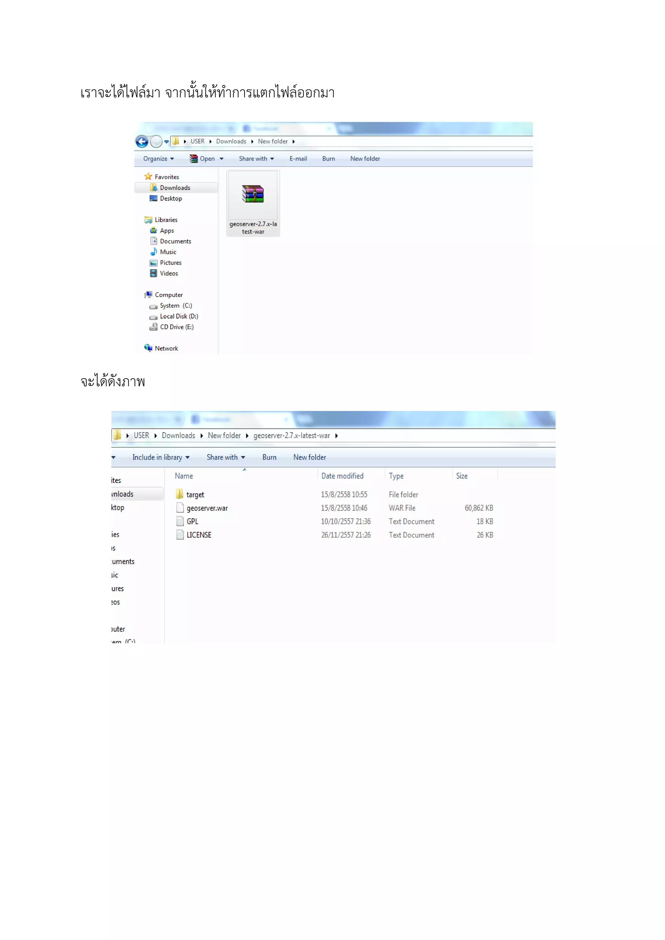This screenshot has width=665, height=940.
Task: Open the target folder icon
Action: pyautogui.click(x=180, y=494)
